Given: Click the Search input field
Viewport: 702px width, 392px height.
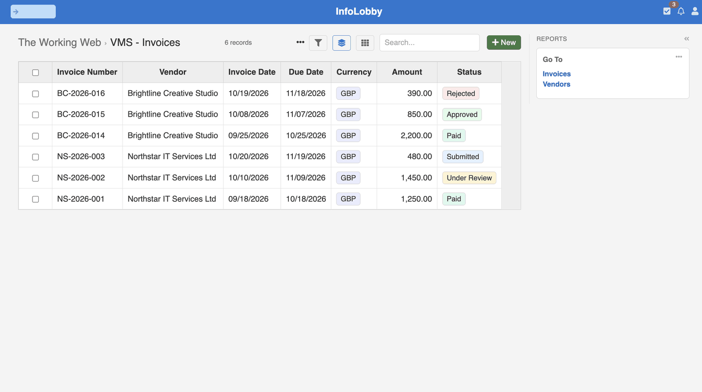Looking at the screenshot, I should (x=430, y=43).
